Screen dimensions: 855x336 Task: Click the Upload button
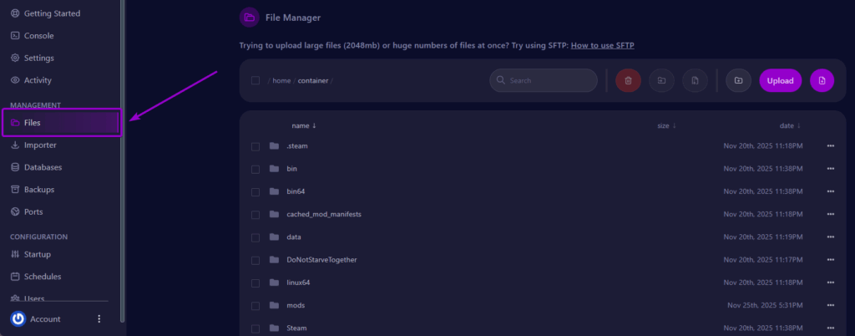(x=781, y=80)
